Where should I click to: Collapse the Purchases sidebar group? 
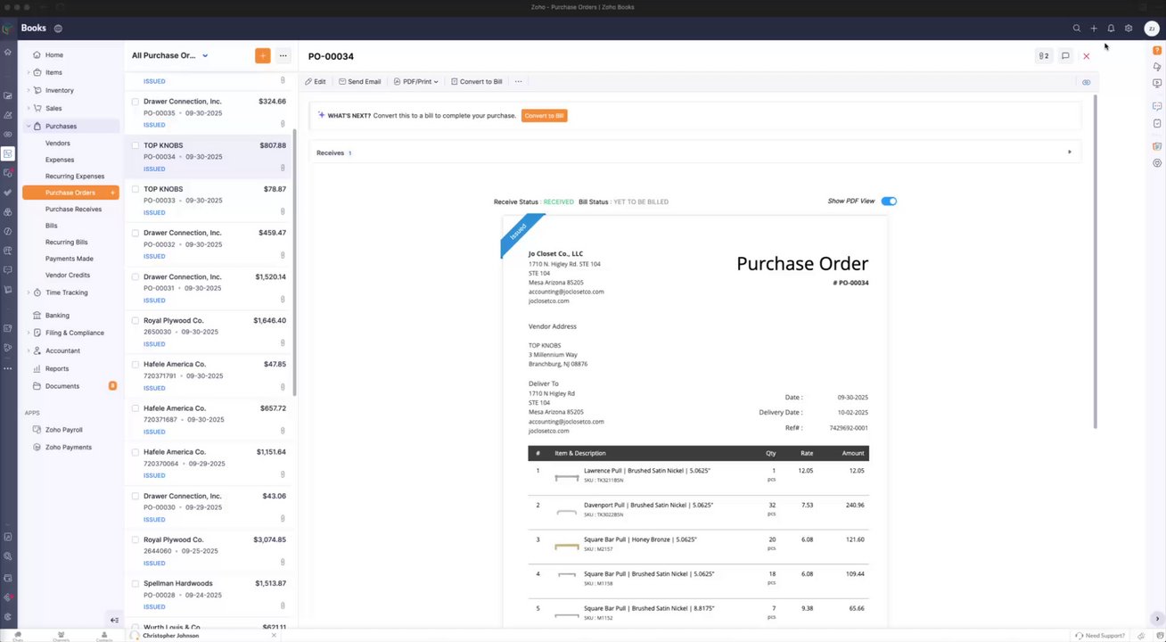point(28,126)
